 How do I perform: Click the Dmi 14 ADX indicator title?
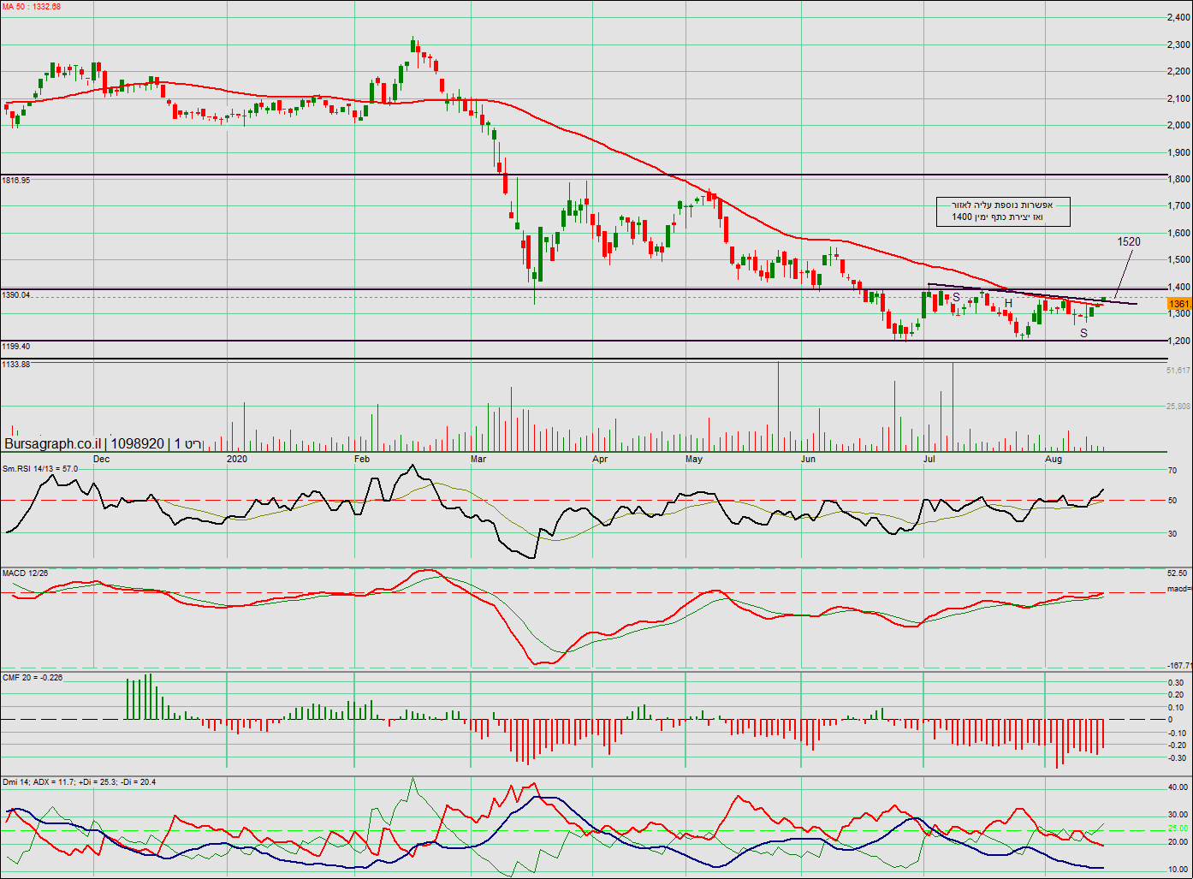click(79, 781)
